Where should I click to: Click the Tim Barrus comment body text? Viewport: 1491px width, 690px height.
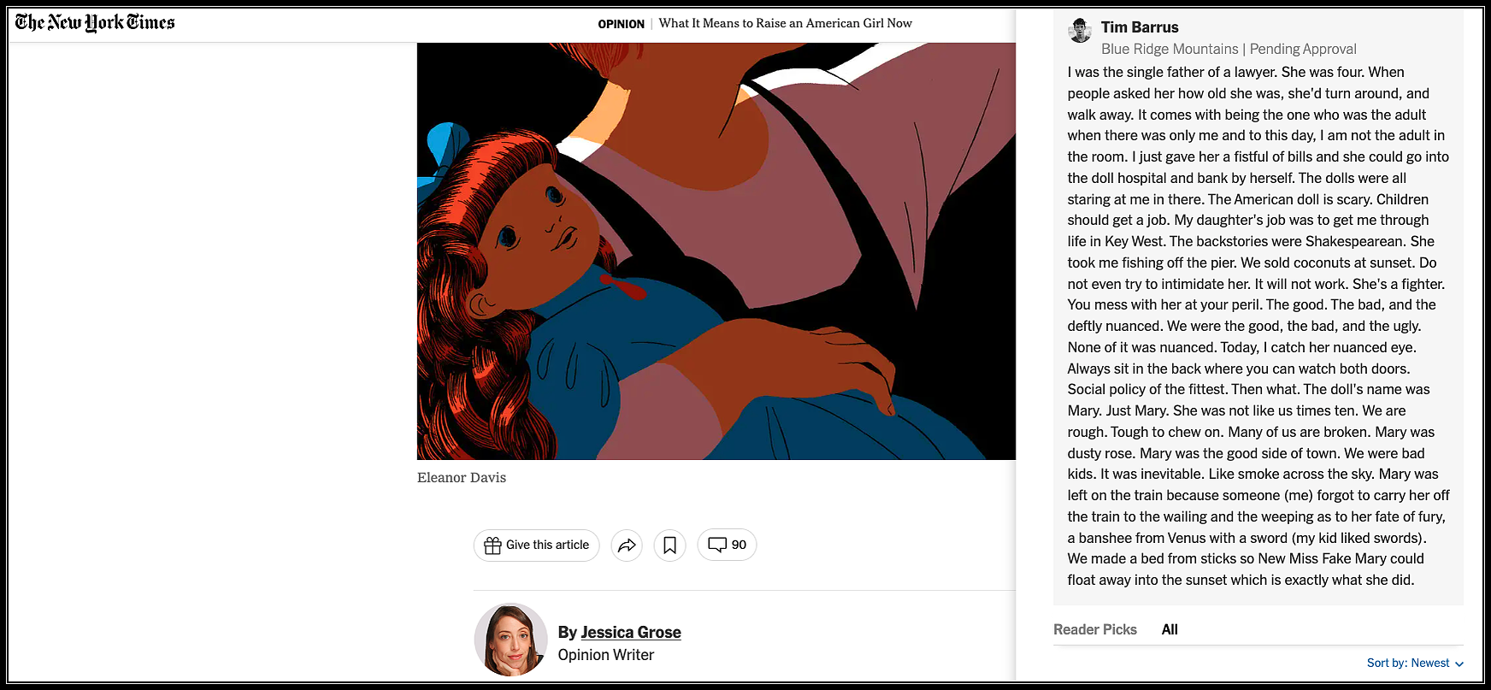click(1258, 326)
